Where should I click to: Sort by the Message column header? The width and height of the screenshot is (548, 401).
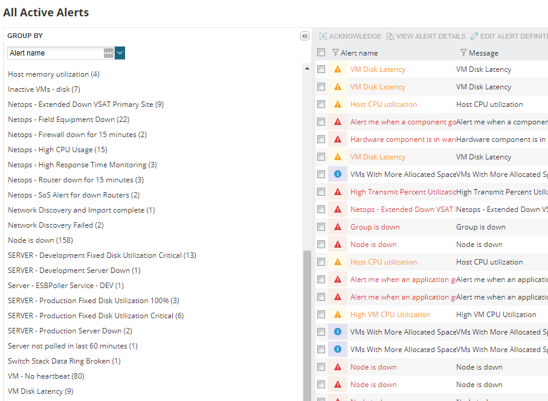[x=483, y=53]
